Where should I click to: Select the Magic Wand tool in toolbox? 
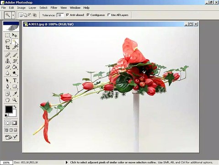(x=15, y=41)
